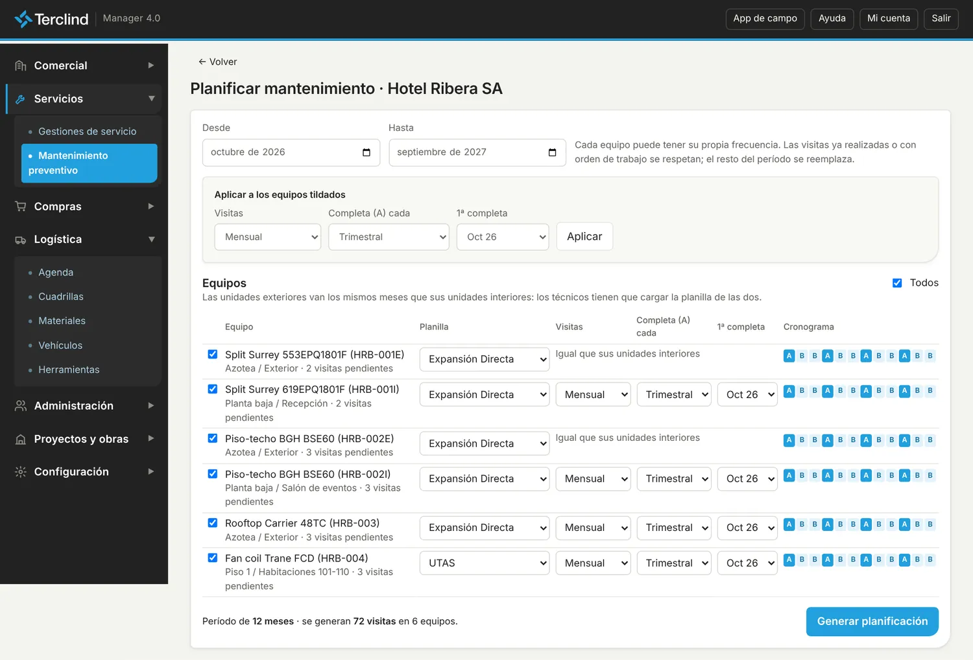Go back with the Volver link
This screenshot has width=973, height=660.
point(217,62)
